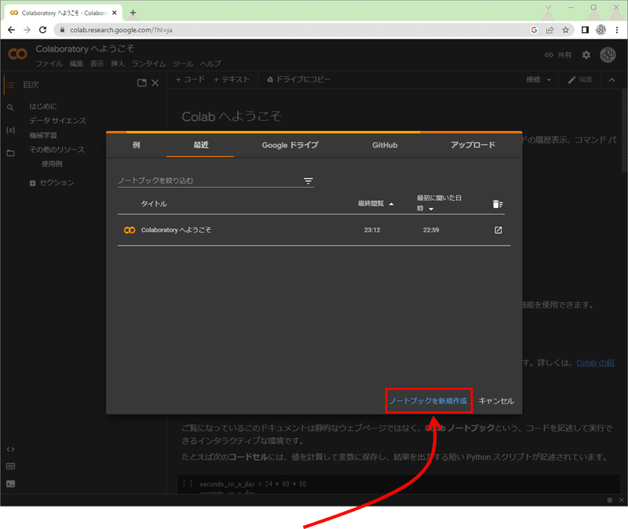This screenshot has height=529, width=628.
Task: Bookmark this page with star icon
Action: (565, 30)
